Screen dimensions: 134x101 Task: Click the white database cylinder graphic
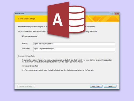tap(77, 19)
